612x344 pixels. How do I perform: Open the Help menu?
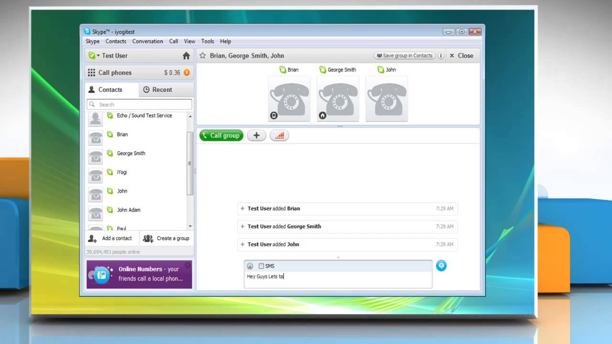tap(226, 42)
